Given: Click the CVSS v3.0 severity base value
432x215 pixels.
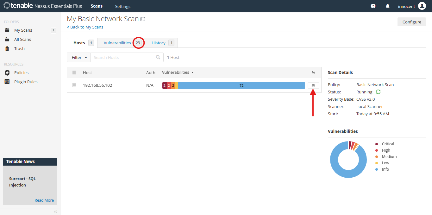Looking at the screenshot, I should coord(366,99).
